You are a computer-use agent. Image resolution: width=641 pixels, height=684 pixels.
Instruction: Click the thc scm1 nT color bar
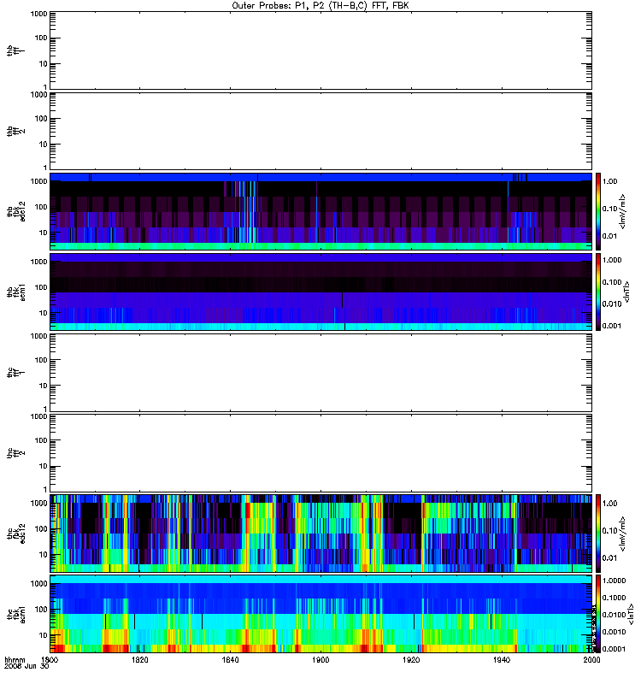(598, 614)
